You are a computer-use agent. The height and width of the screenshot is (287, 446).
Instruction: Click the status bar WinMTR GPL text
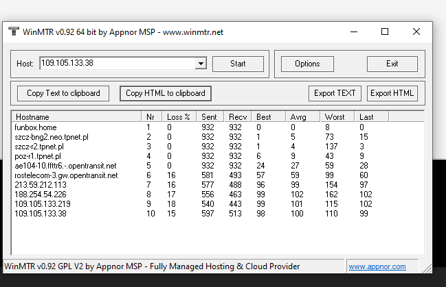(152, 266)
